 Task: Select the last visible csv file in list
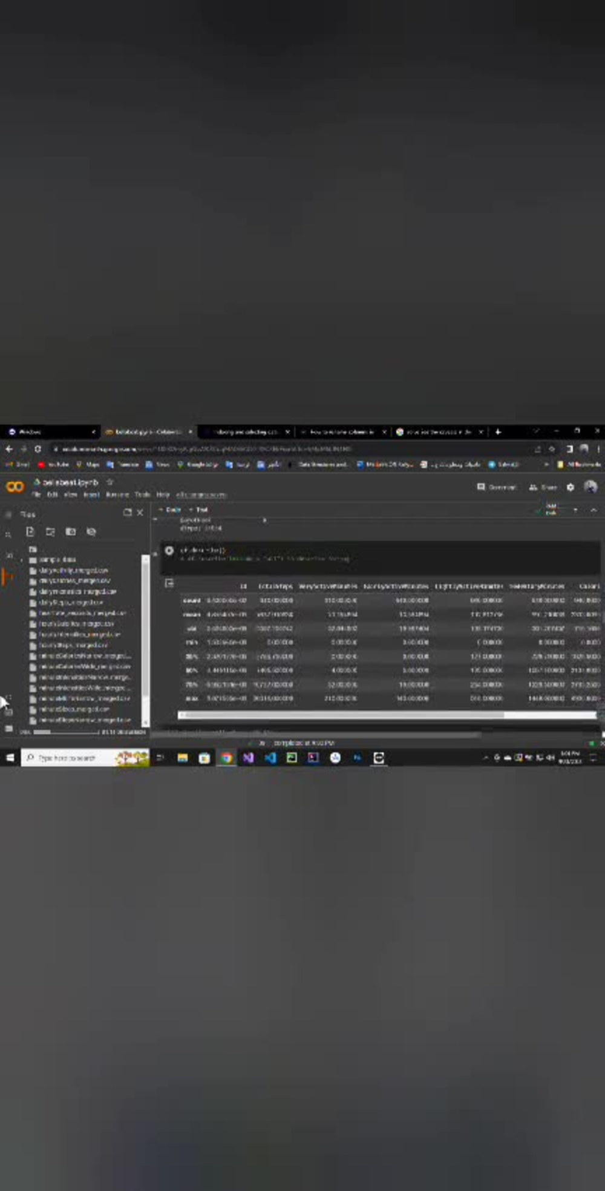pos(80,720)
